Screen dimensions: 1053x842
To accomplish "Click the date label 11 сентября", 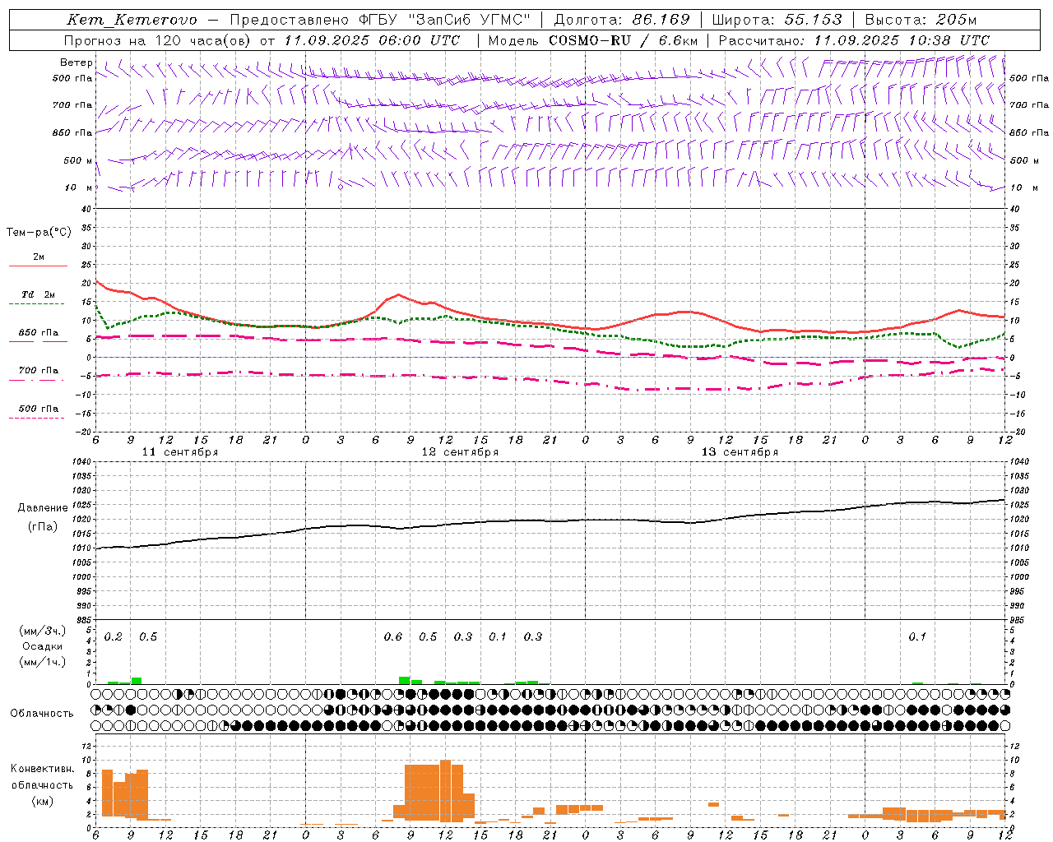I will pos(180,452).
